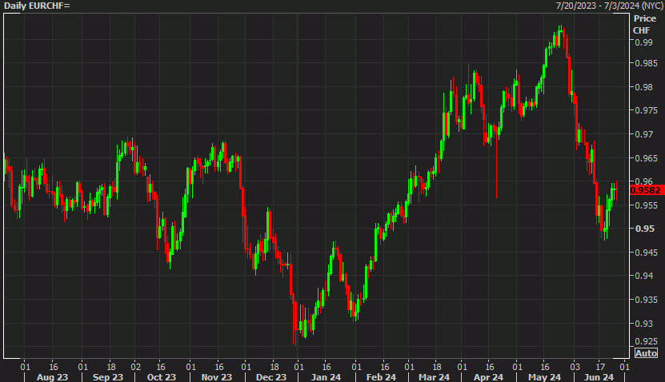Image resolution: width=665 pixels, height=382 pixels.
Task: Click the 17 date tick on time axis
Action: pyautogui.click(x=600, y=367)
